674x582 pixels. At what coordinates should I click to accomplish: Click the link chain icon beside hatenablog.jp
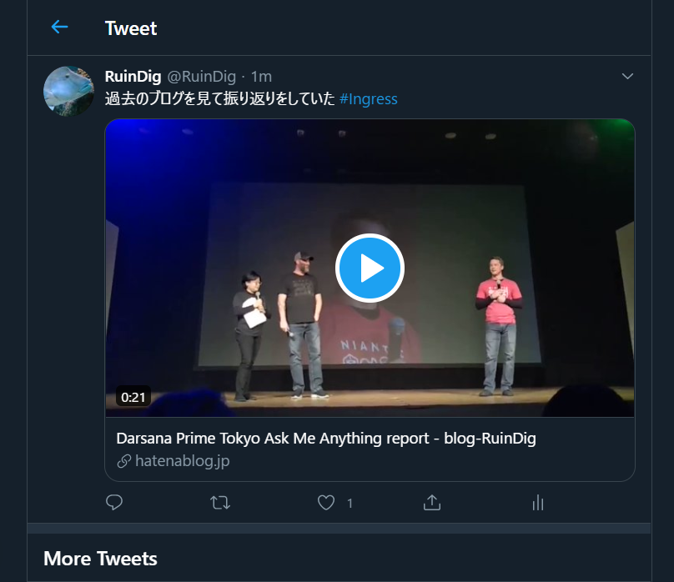pos(123,461)
